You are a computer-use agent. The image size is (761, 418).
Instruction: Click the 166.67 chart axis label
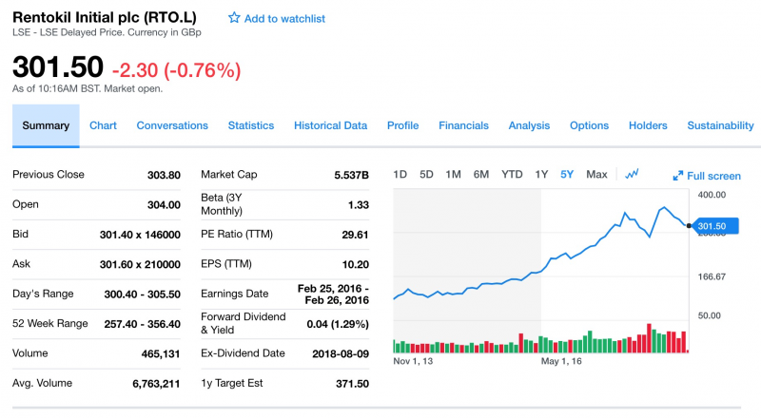point(712,276)
